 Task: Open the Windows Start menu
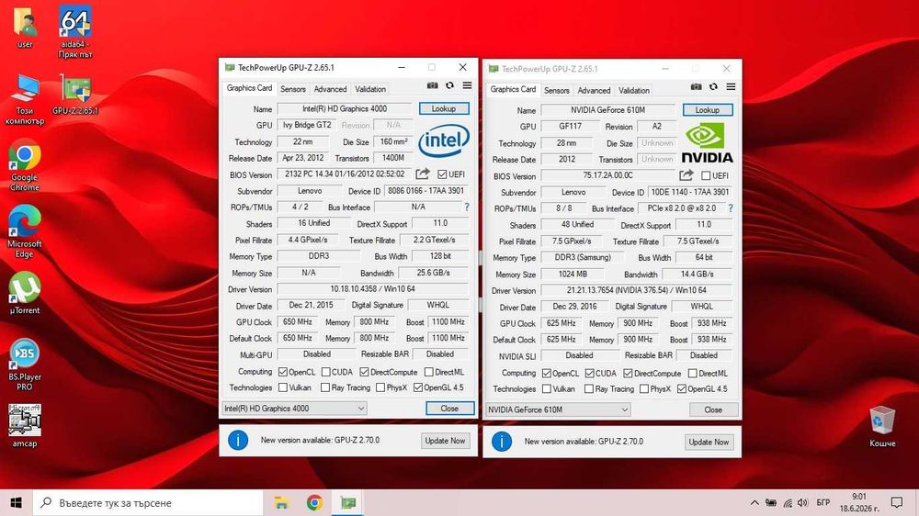point(16,502)
